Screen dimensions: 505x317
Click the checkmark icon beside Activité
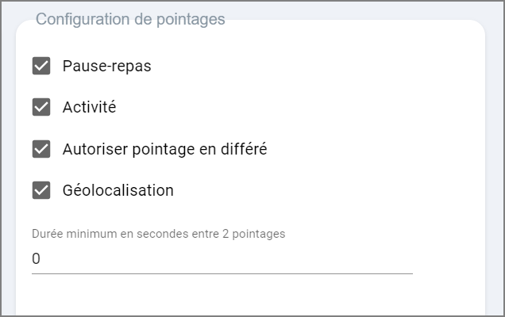(x=41, y=107)
